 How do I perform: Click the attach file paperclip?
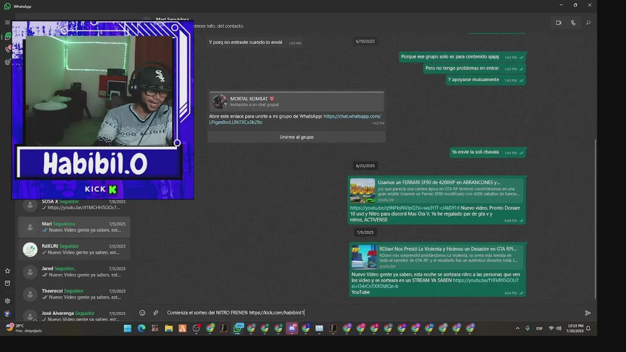[x=156, y=313]
